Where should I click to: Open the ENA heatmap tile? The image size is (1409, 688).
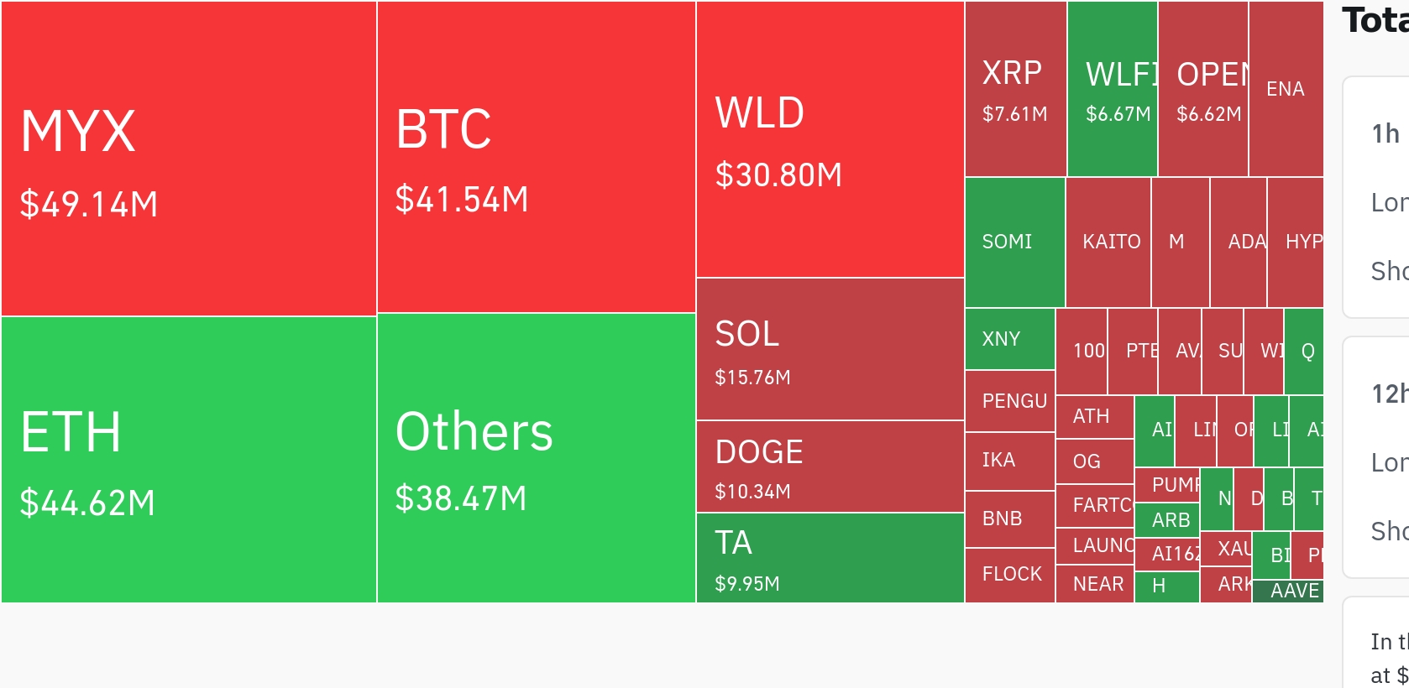(1286, 90)
